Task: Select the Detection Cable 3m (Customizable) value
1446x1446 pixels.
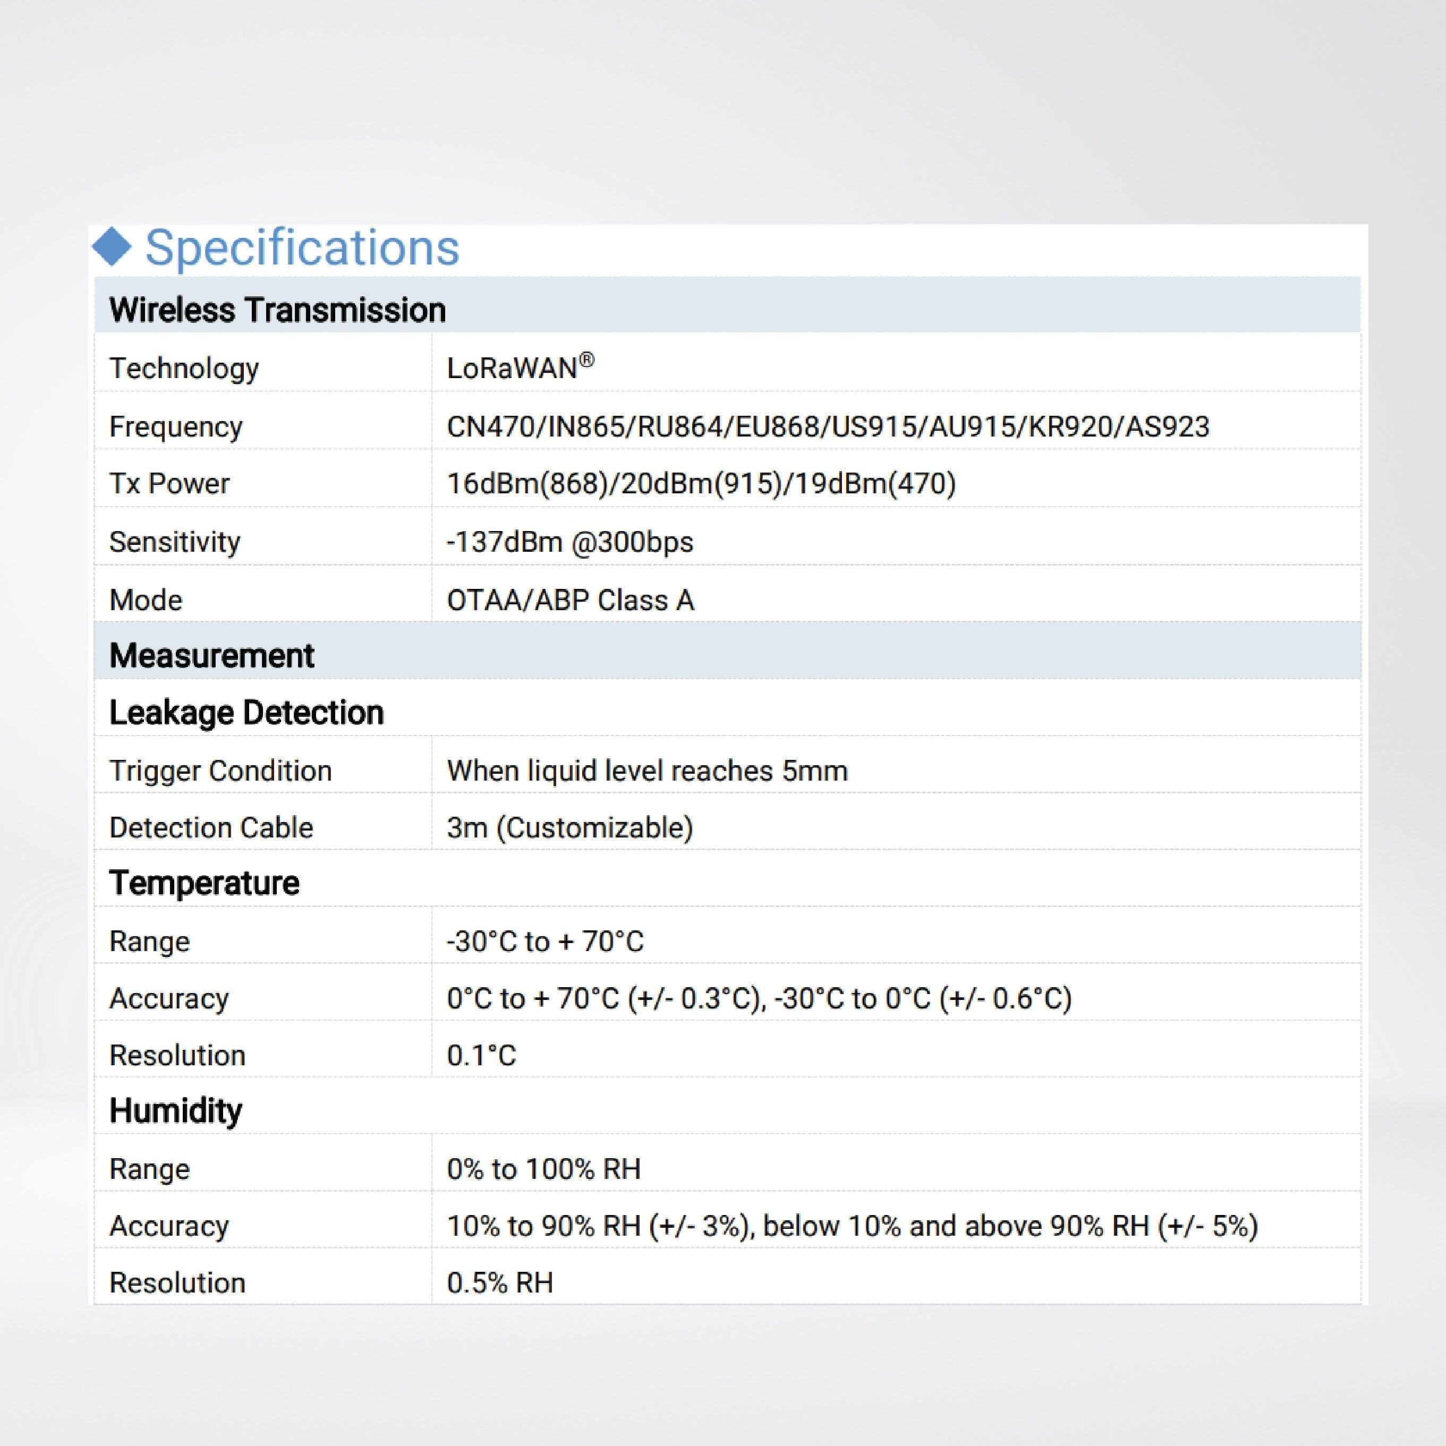Action: point(570,828)
